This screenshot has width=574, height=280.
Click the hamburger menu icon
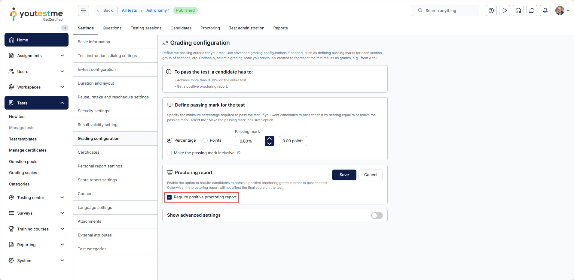83,11
